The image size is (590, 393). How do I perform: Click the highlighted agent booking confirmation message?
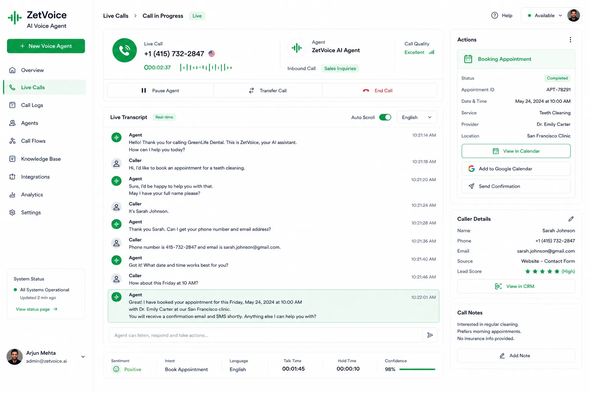[273, 306]
